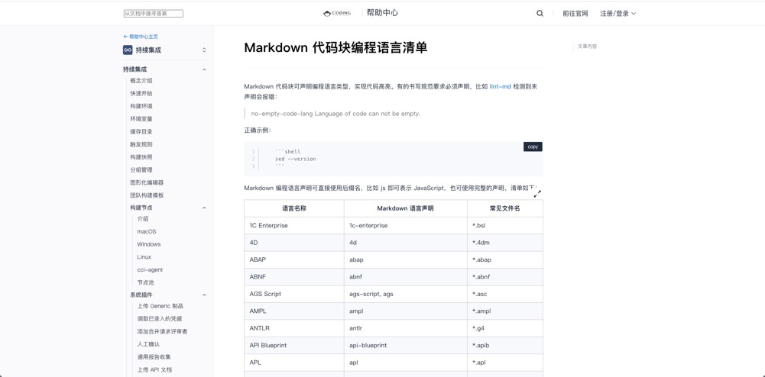
Task: Collapse 系统插件 section chevron
Action: coord(204,295)
